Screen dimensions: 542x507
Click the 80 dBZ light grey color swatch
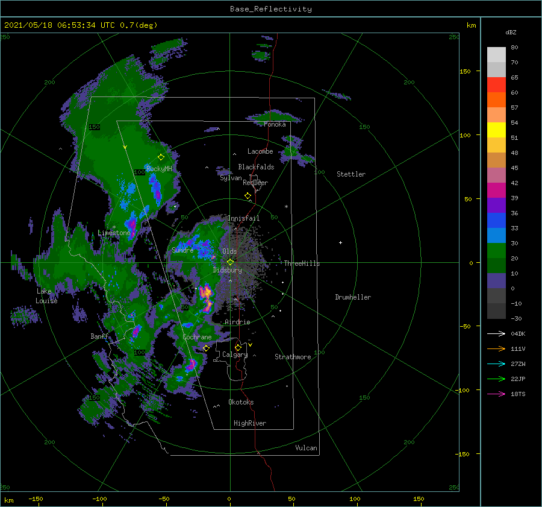click(496, 54)
